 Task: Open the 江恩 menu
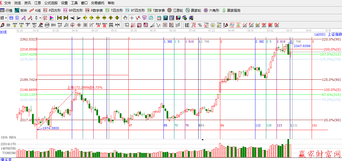click(x=37, y=3)
